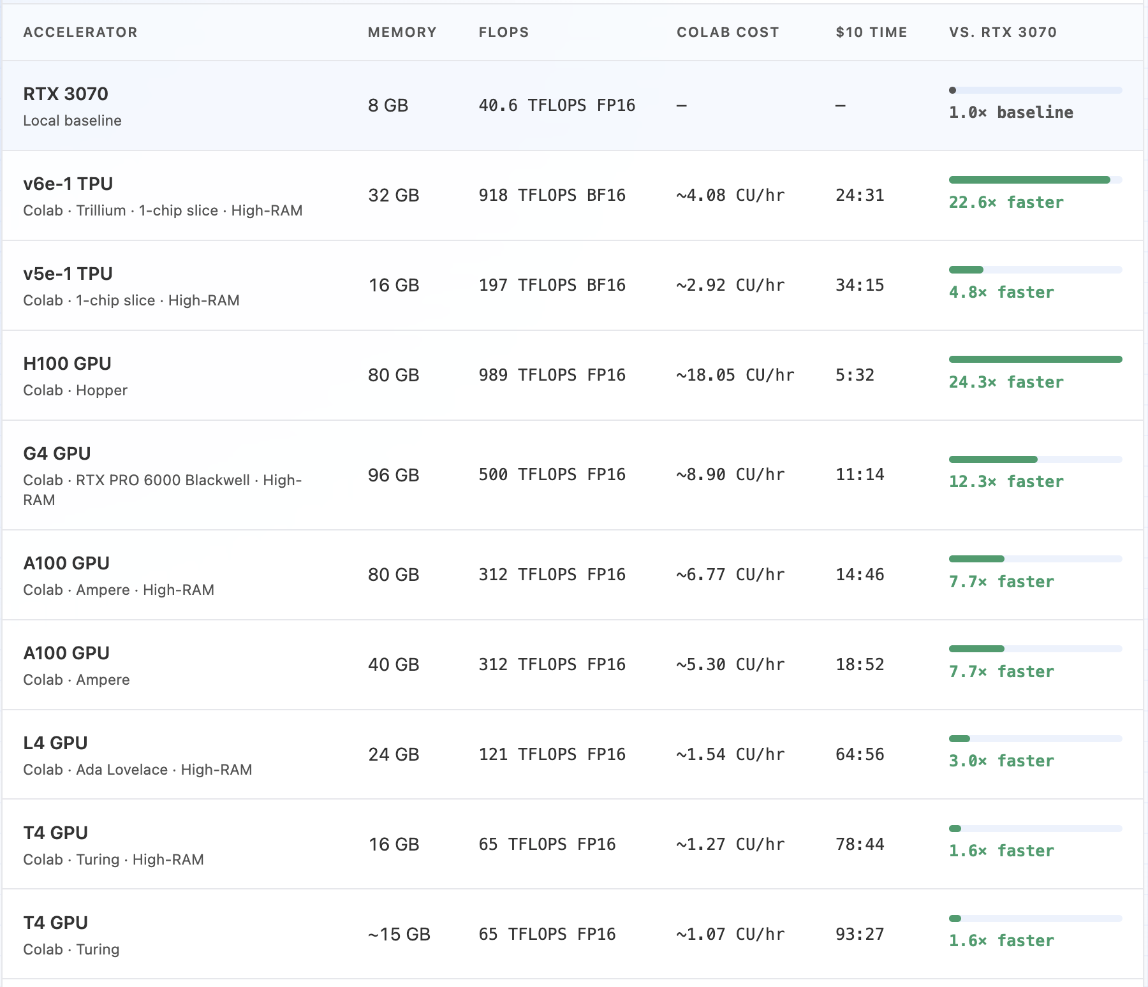This screenshot has height=987, width=1148.
Task: Select the "~18.05 CU/hr" cost
Action: [735, 375]
